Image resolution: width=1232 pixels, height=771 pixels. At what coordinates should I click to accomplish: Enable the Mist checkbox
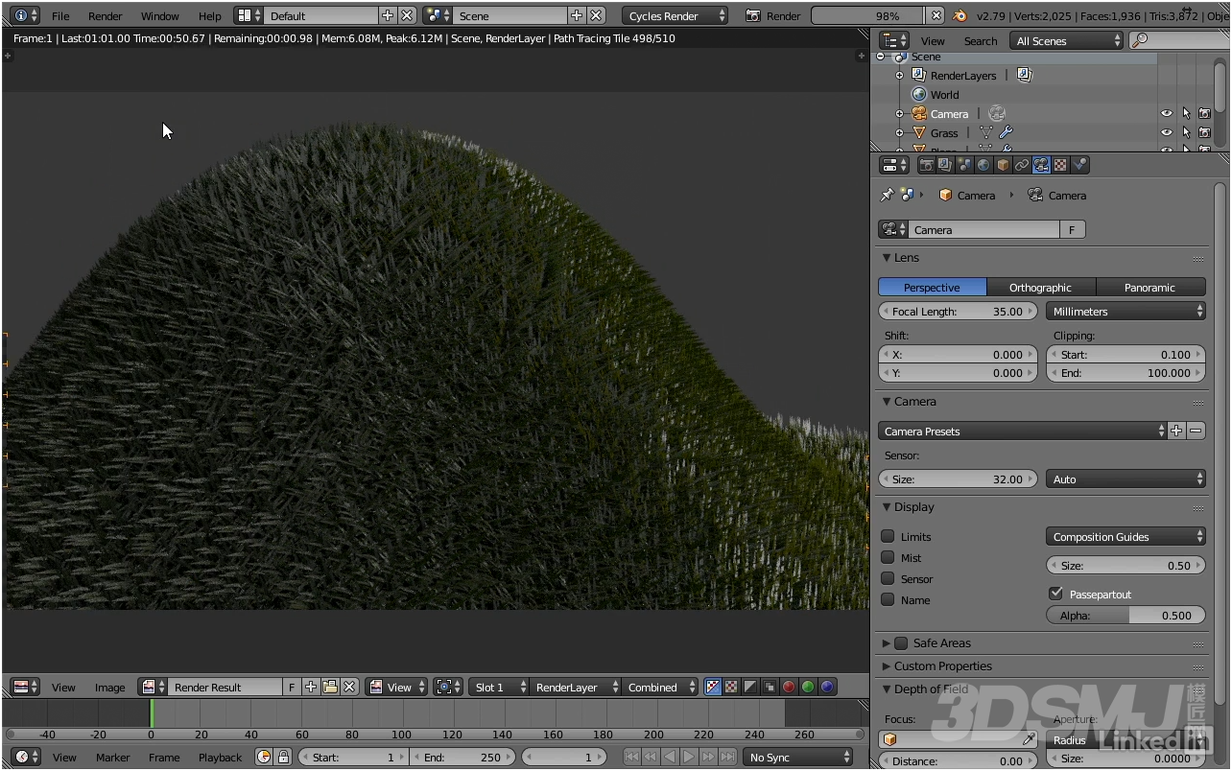coord(888,557)
